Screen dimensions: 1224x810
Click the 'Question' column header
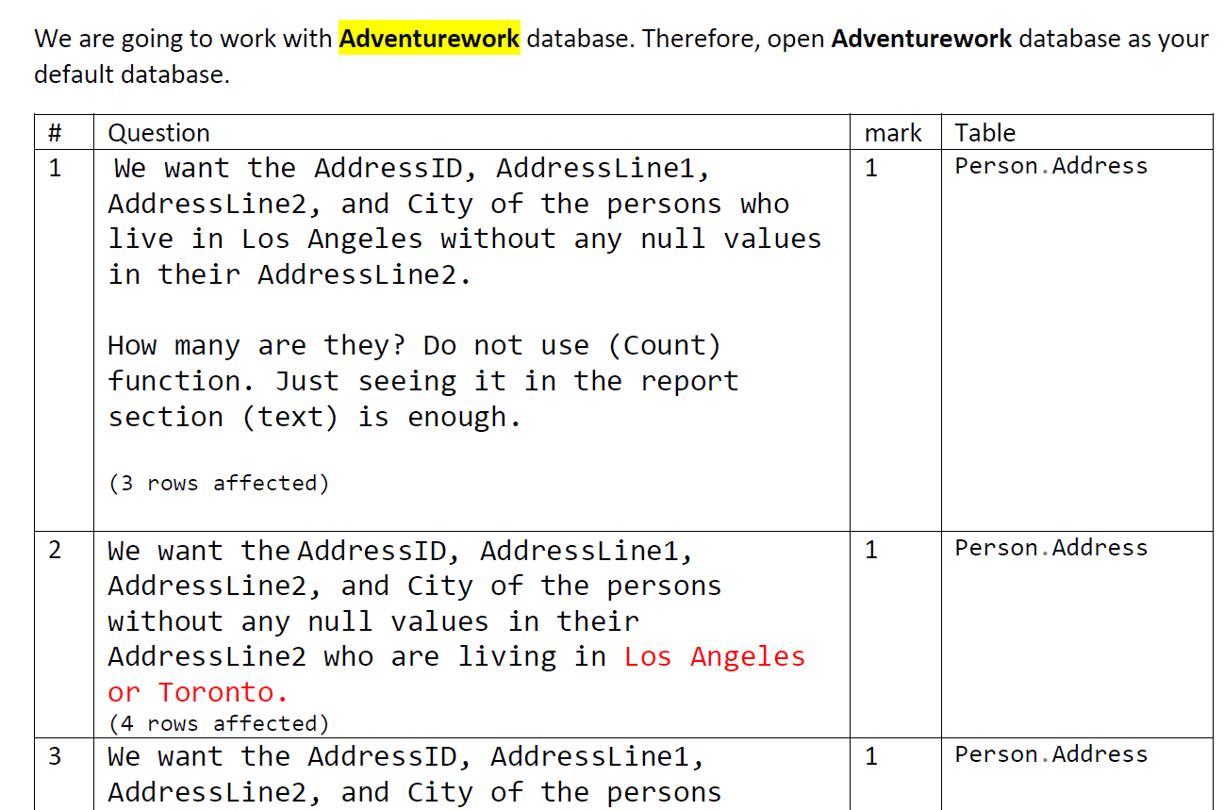[x=158, y=133]
